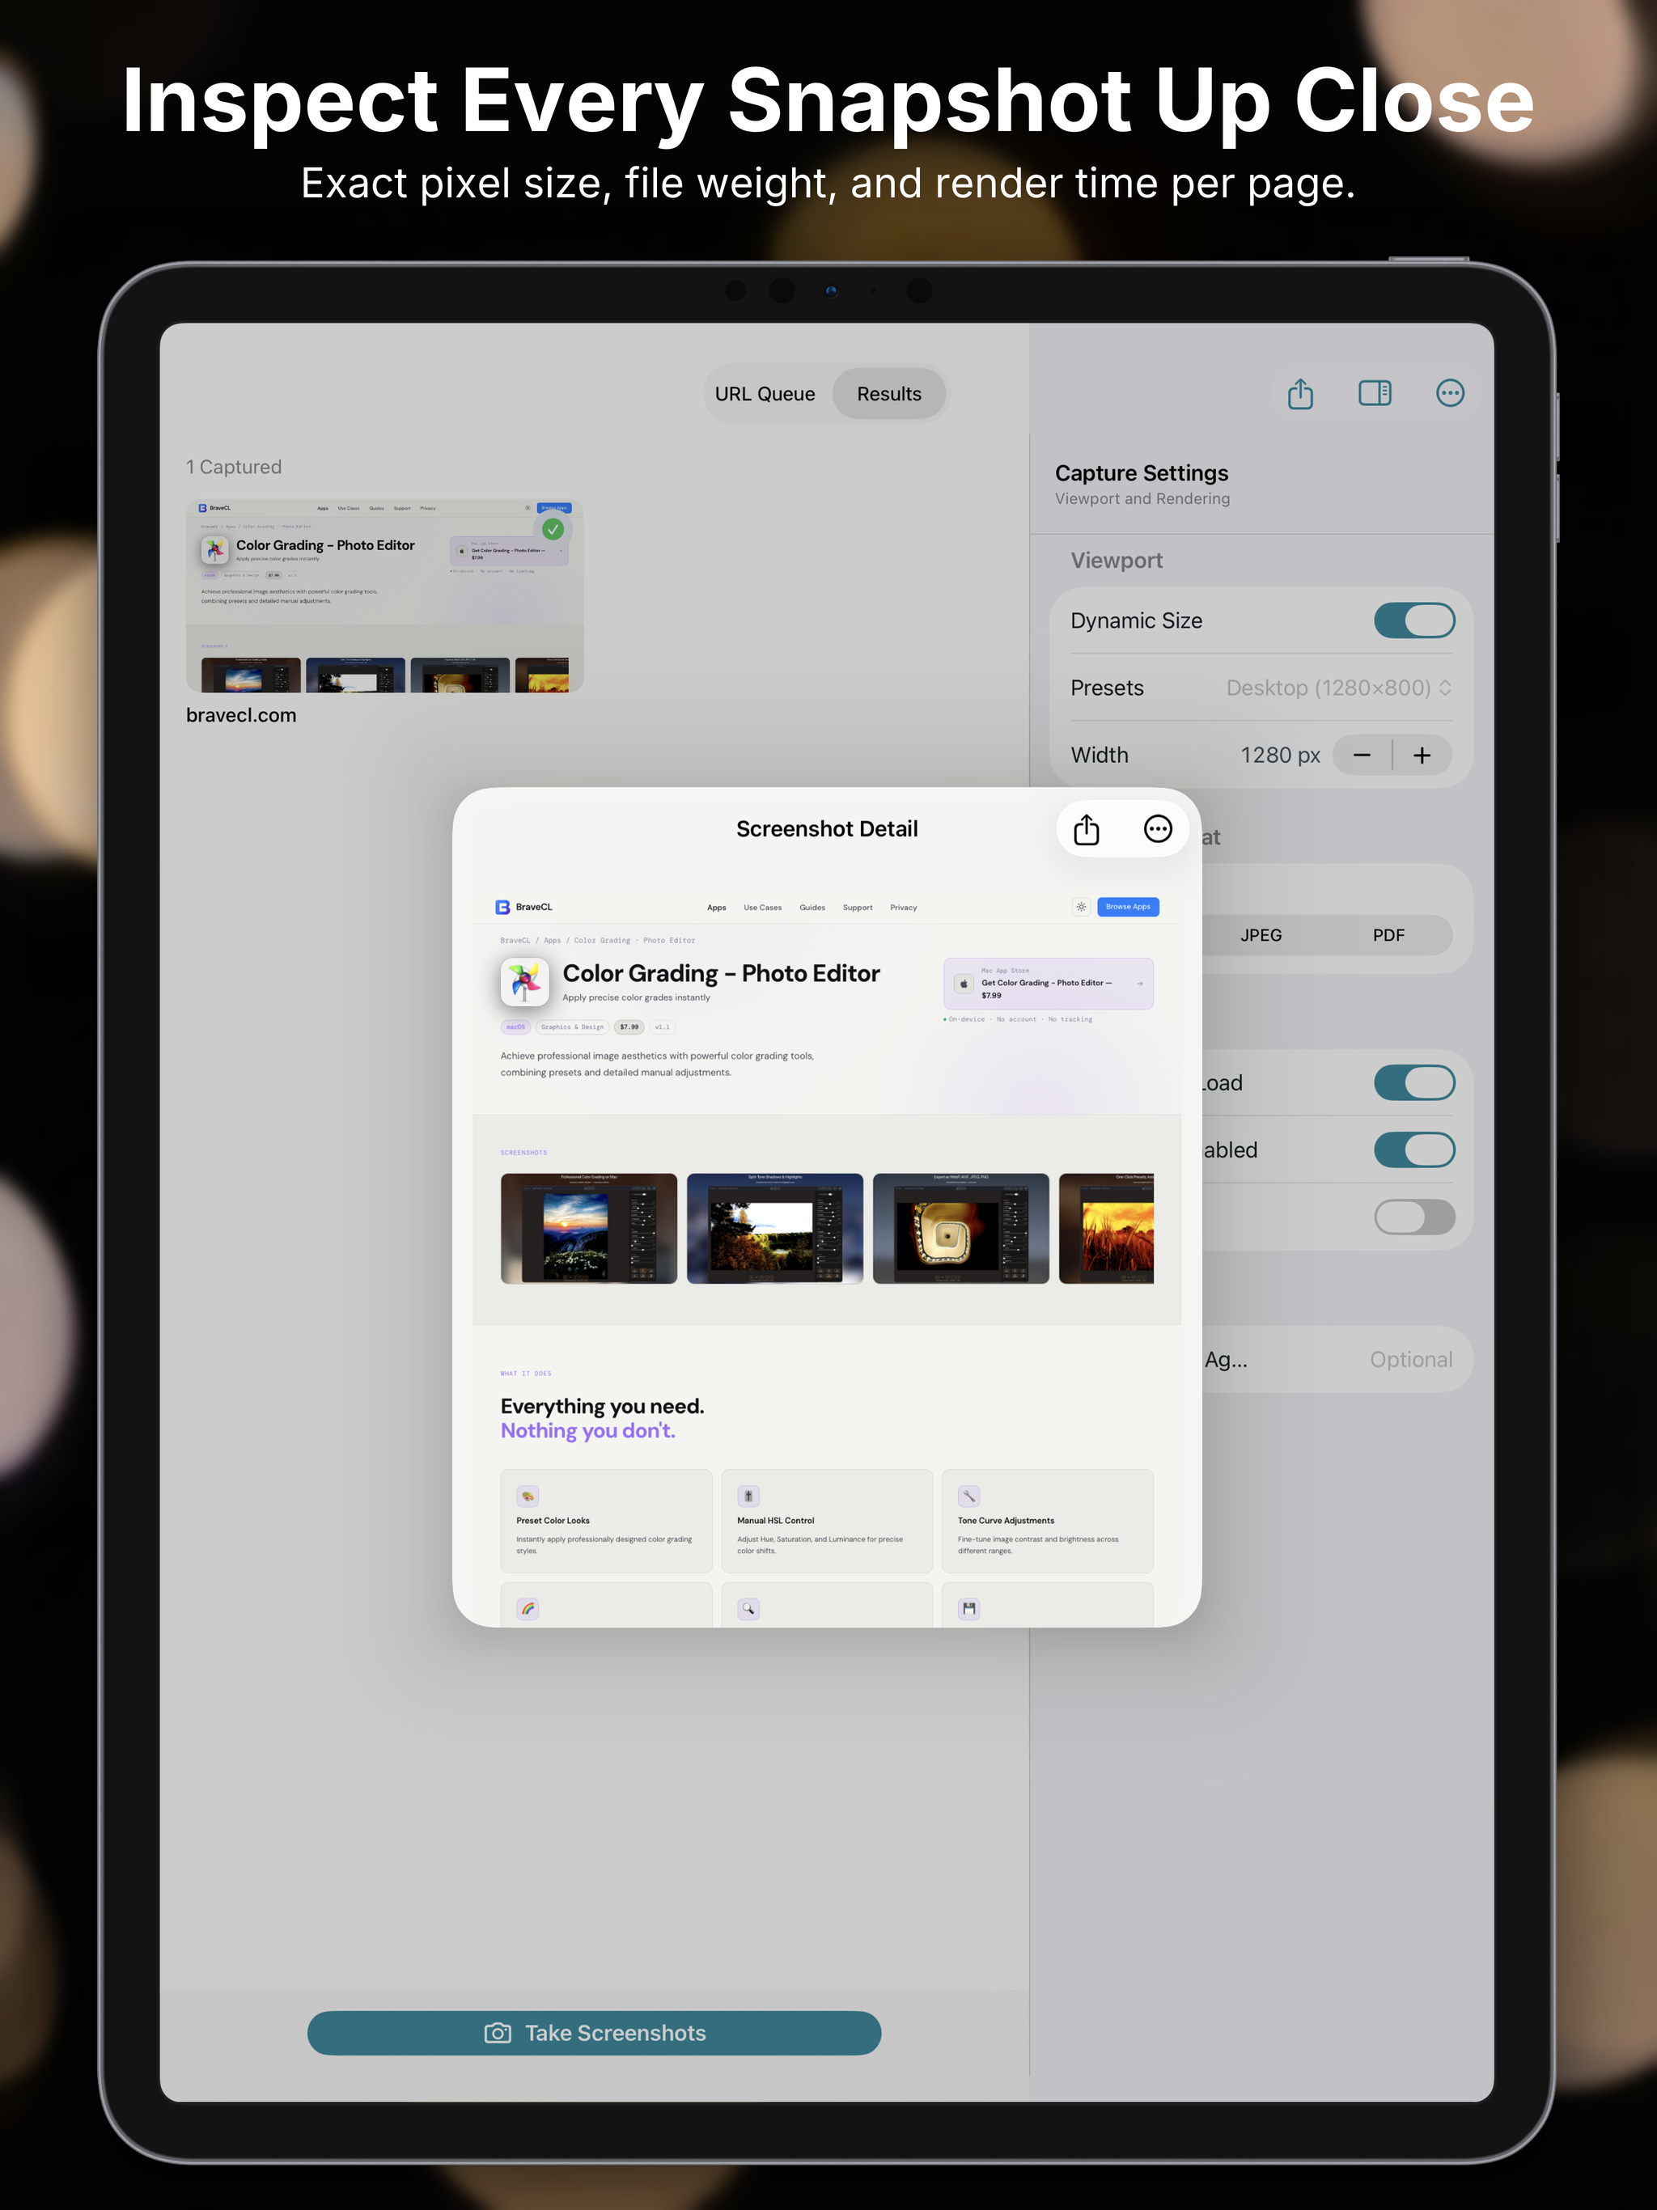Open the Presets dropdown showing Desktop (1280×800)
This screenshot has height=2210, width=1657.
[x=1339, y=688]
